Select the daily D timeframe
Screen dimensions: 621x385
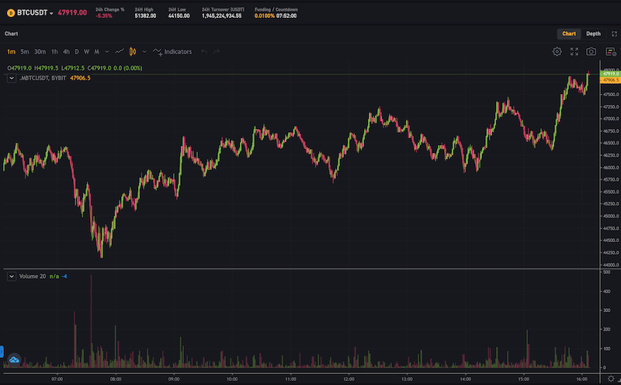(x=77, y=51)
